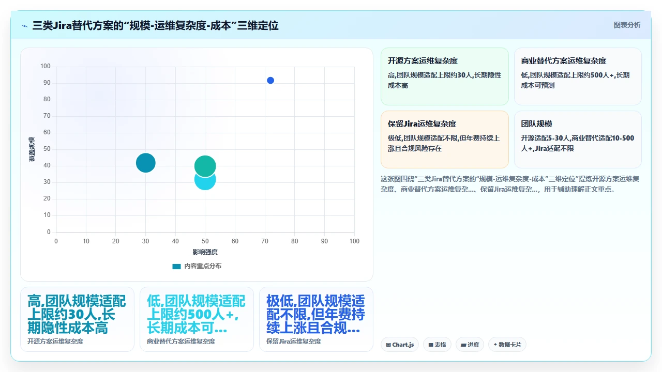Open the 保留Jira运维复杂度 info card
662x372 pixels.
[x=445, y=139]
